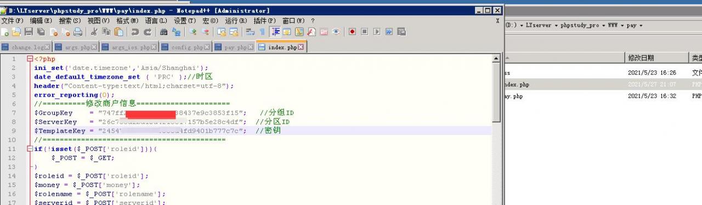Click the Replace toolbar icon
This screenshot has height=205, width=702.
coord(176,32)
